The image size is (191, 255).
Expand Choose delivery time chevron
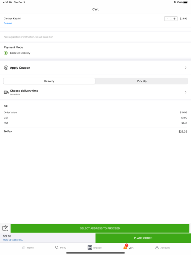(x=186, y=92)
